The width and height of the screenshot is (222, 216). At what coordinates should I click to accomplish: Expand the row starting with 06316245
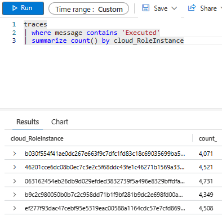15,181
